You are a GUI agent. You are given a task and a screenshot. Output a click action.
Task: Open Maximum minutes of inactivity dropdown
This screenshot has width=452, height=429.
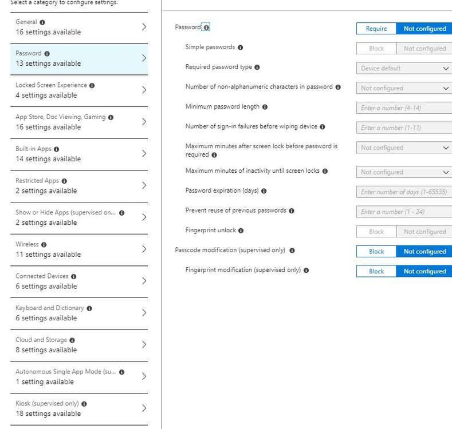click(x=404, y=172)
